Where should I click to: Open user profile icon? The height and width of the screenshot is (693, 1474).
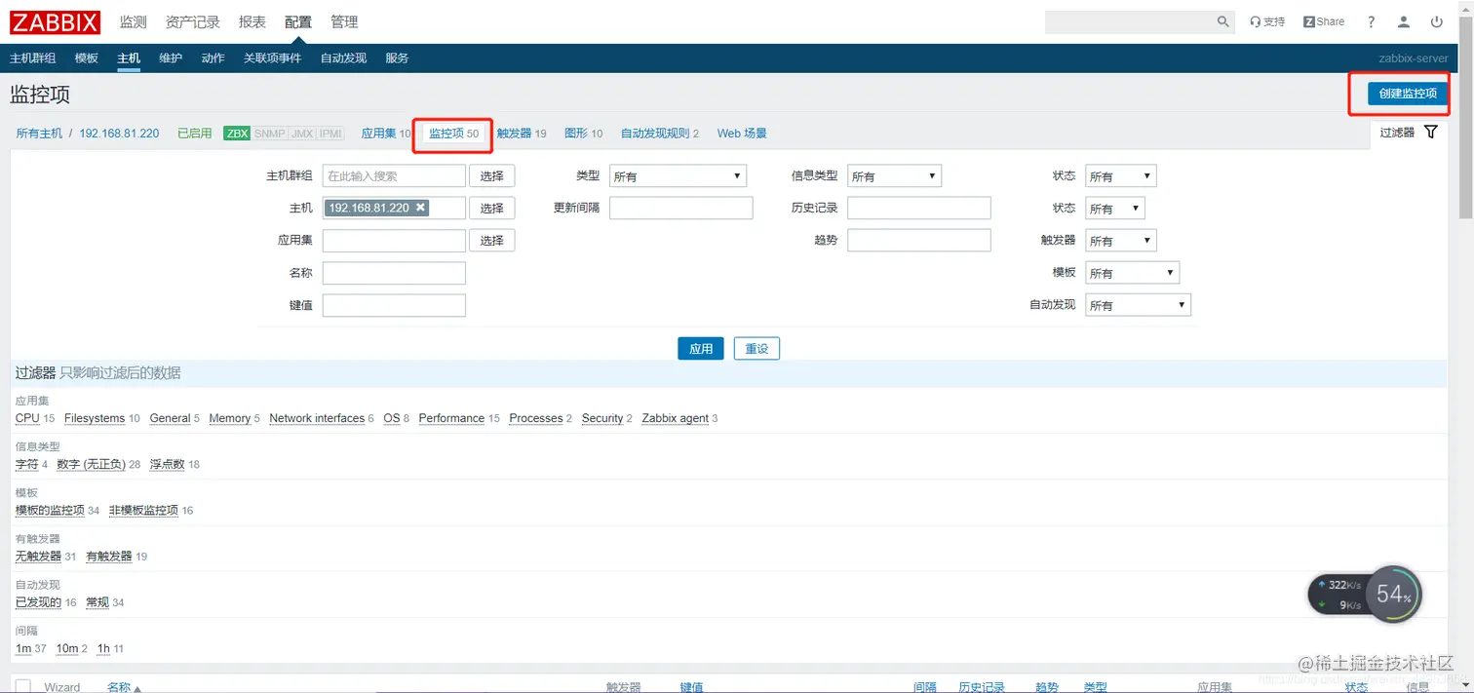[x=1404, y=21]
